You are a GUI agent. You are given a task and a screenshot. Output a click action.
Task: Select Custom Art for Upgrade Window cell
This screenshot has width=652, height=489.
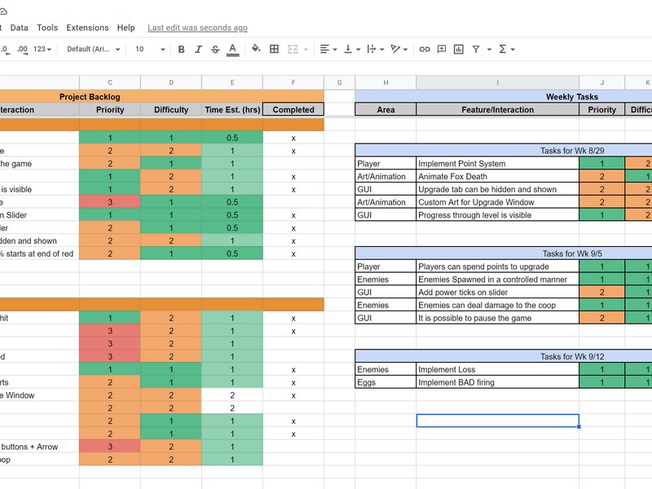pyautogui.click(x=497, y=202)
